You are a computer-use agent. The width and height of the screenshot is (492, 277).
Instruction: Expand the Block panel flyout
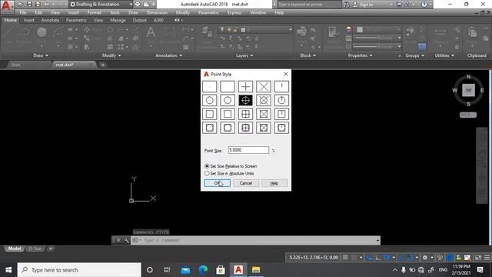point(307,55)
